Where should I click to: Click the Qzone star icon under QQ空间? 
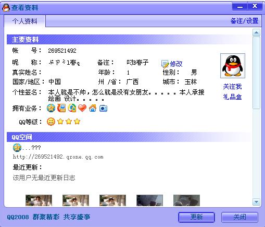[17, 148]
